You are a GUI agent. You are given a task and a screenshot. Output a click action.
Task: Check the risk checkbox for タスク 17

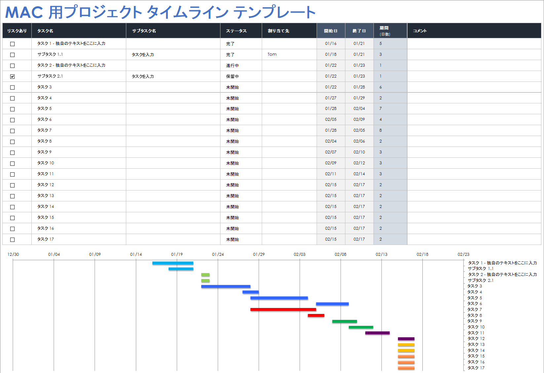click(x=12, y=240)
